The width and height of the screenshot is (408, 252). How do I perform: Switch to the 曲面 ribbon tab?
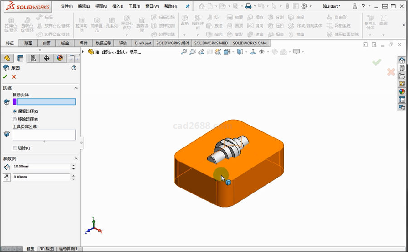click(47, 43)
